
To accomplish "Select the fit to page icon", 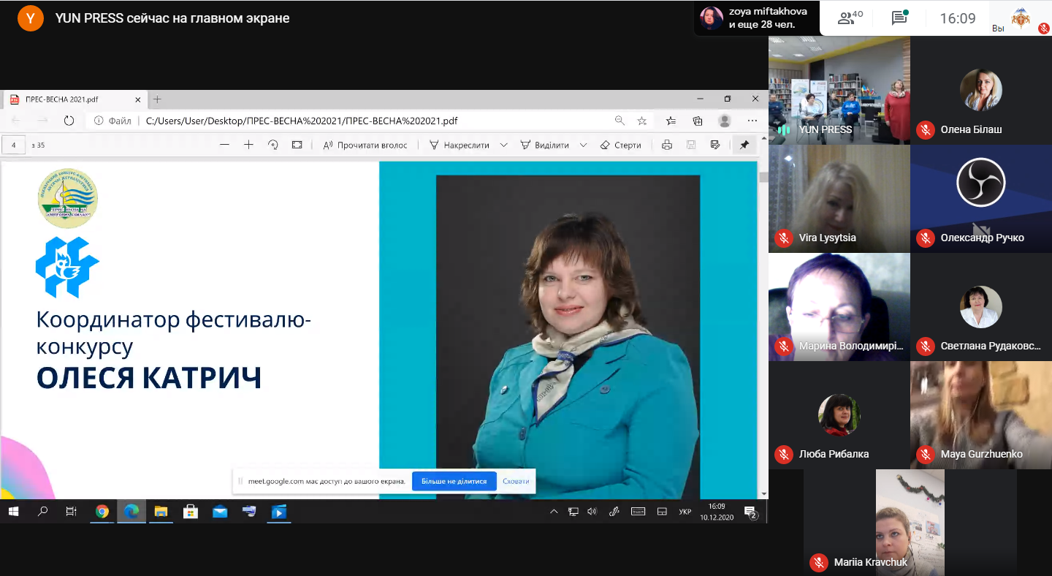I will [x=297, y=145].
